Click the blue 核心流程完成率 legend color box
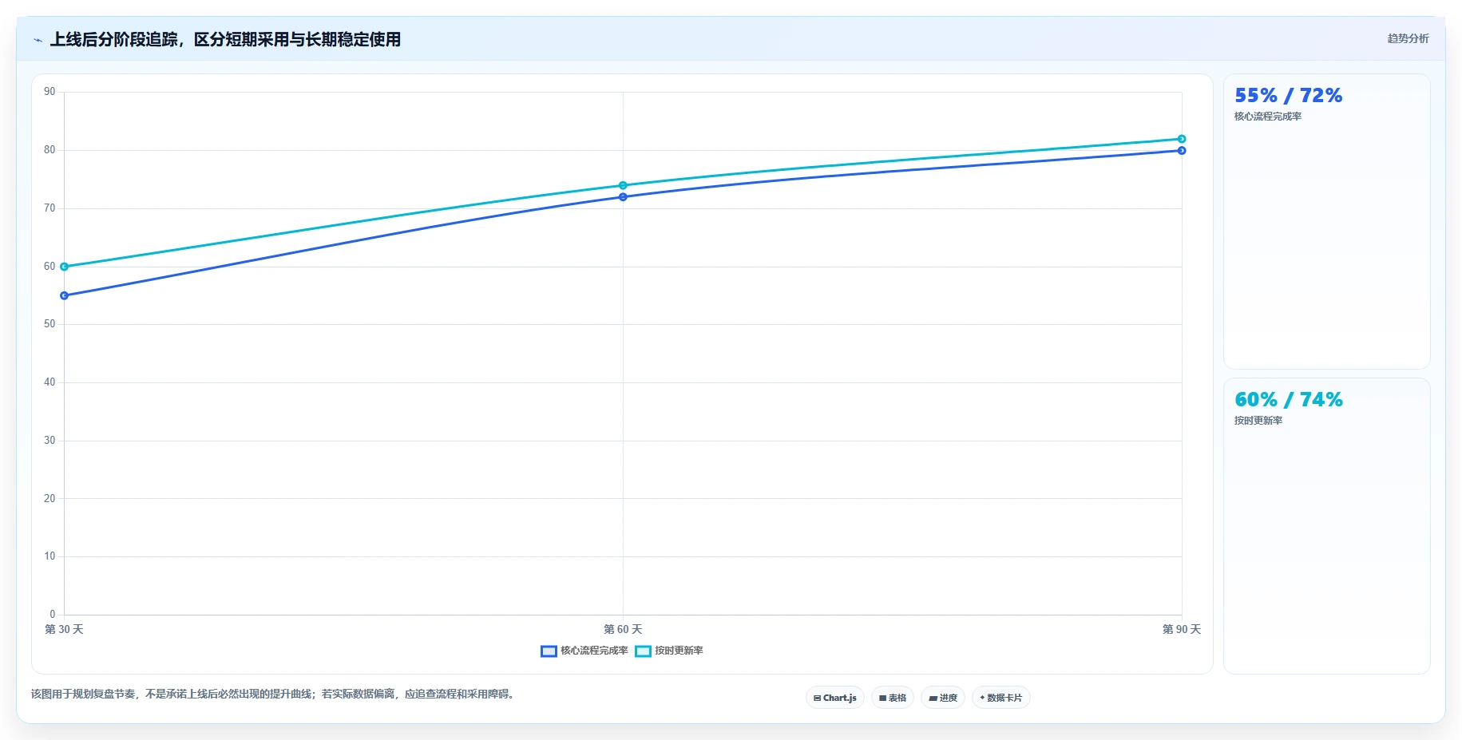Screen dimensions: 1462x740 [x=549, y=651]
